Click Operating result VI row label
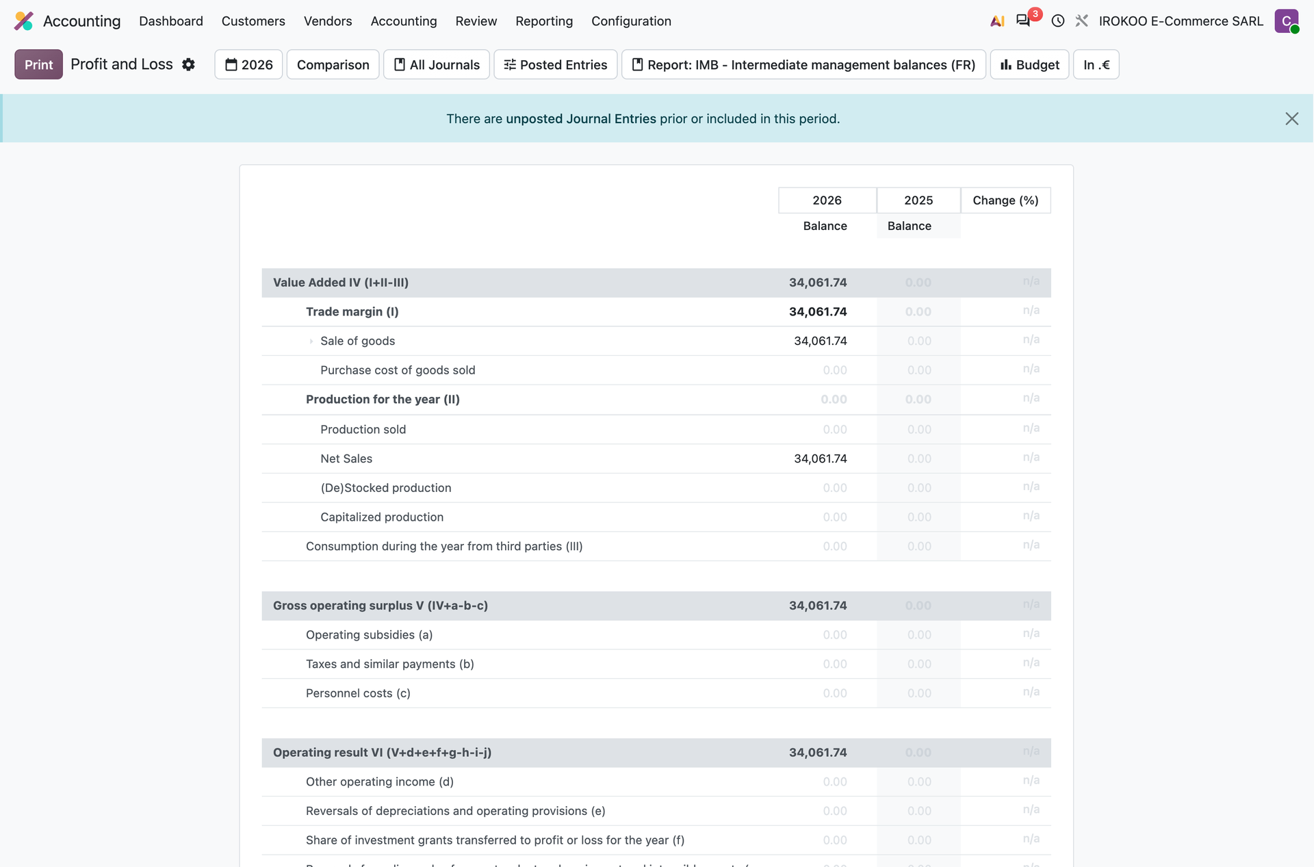The image size is (1314, 867). [x=383, y=753]
